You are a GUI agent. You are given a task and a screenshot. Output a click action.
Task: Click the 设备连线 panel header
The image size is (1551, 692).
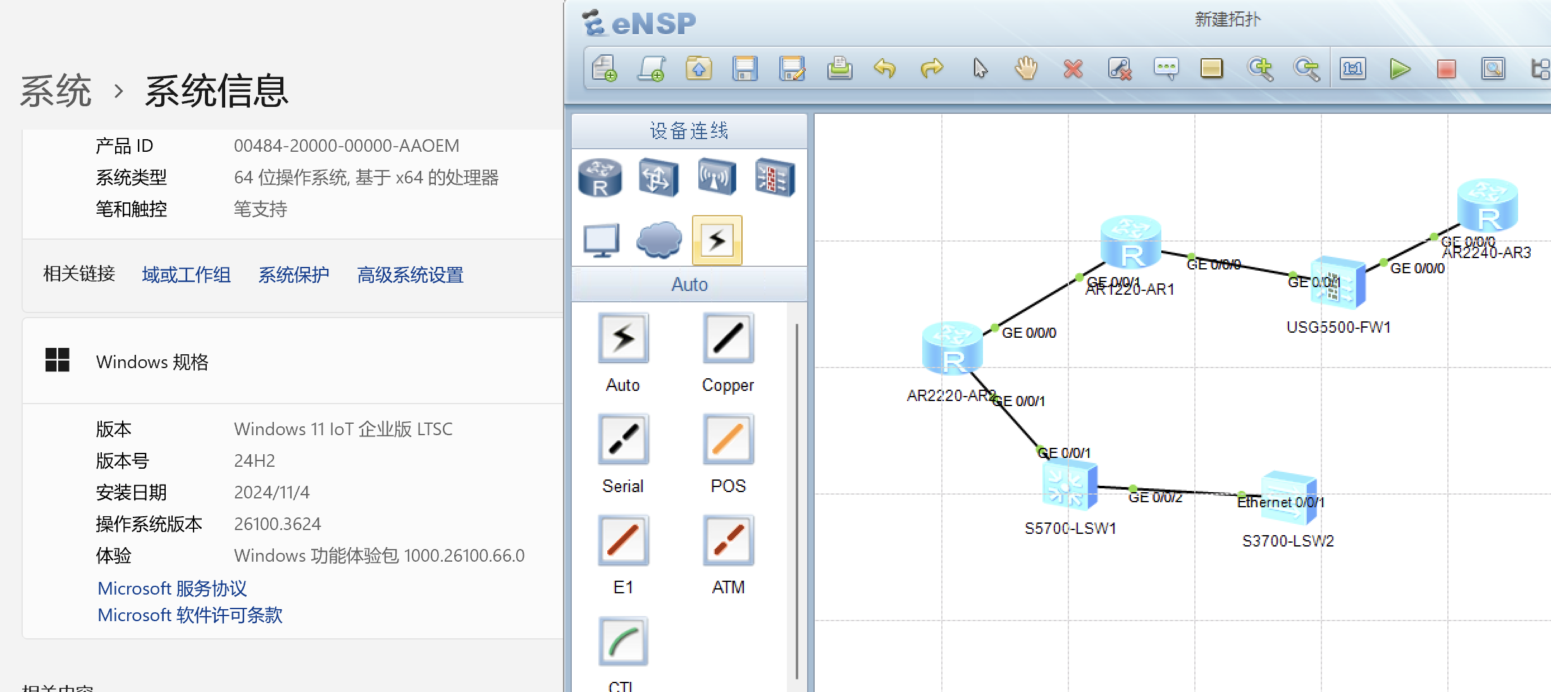689,131
